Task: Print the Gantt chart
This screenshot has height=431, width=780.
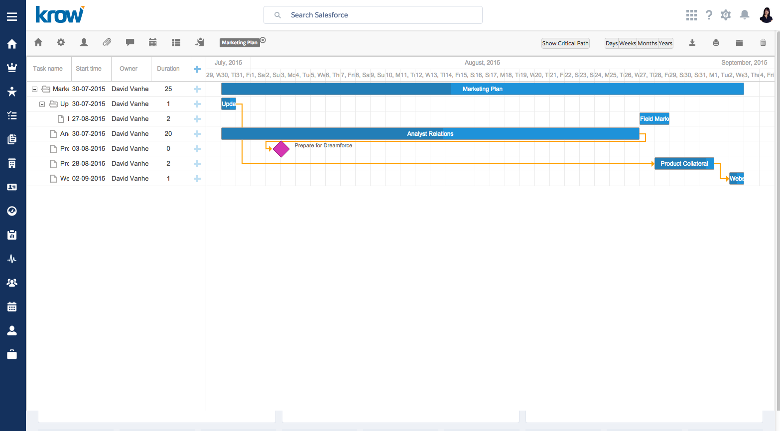Action: [716, 43]
